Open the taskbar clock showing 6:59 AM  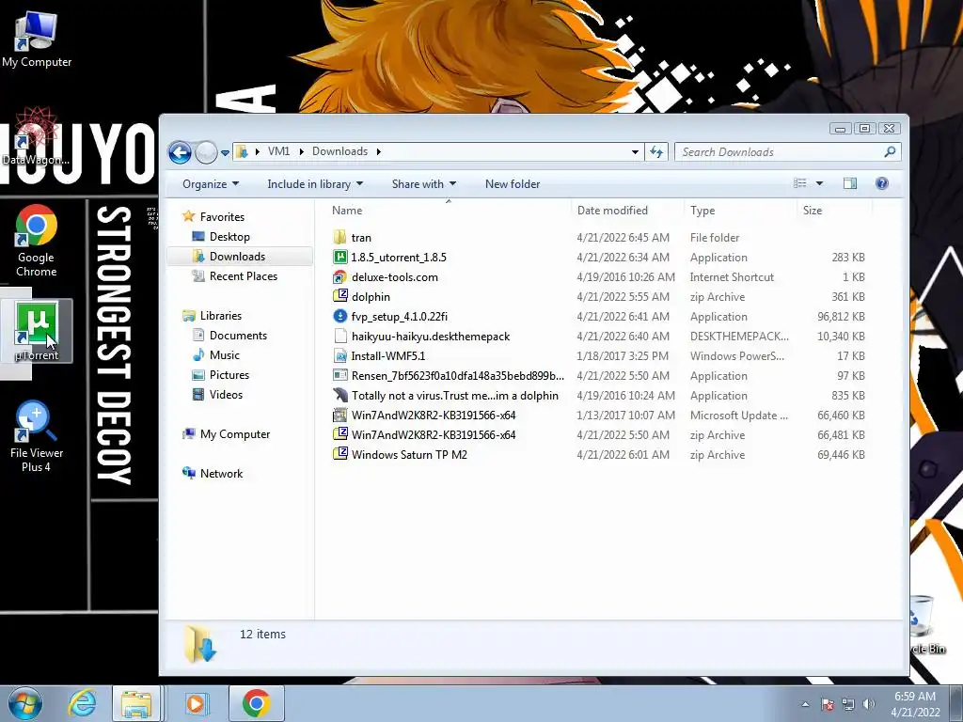pos(915,704)
